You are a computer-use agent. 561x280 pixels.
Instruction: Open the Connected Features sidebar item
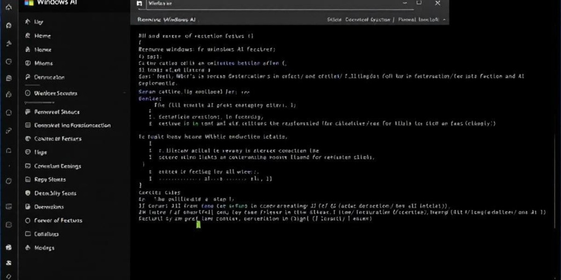58,139
